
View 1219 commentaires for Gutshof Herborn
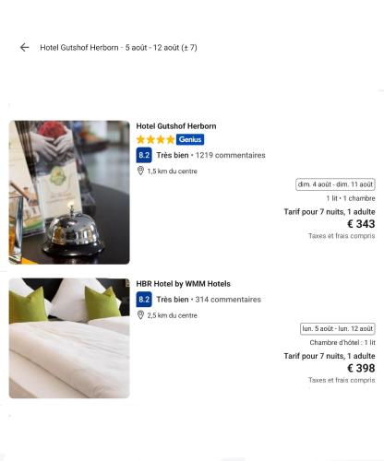pos(230,155)
